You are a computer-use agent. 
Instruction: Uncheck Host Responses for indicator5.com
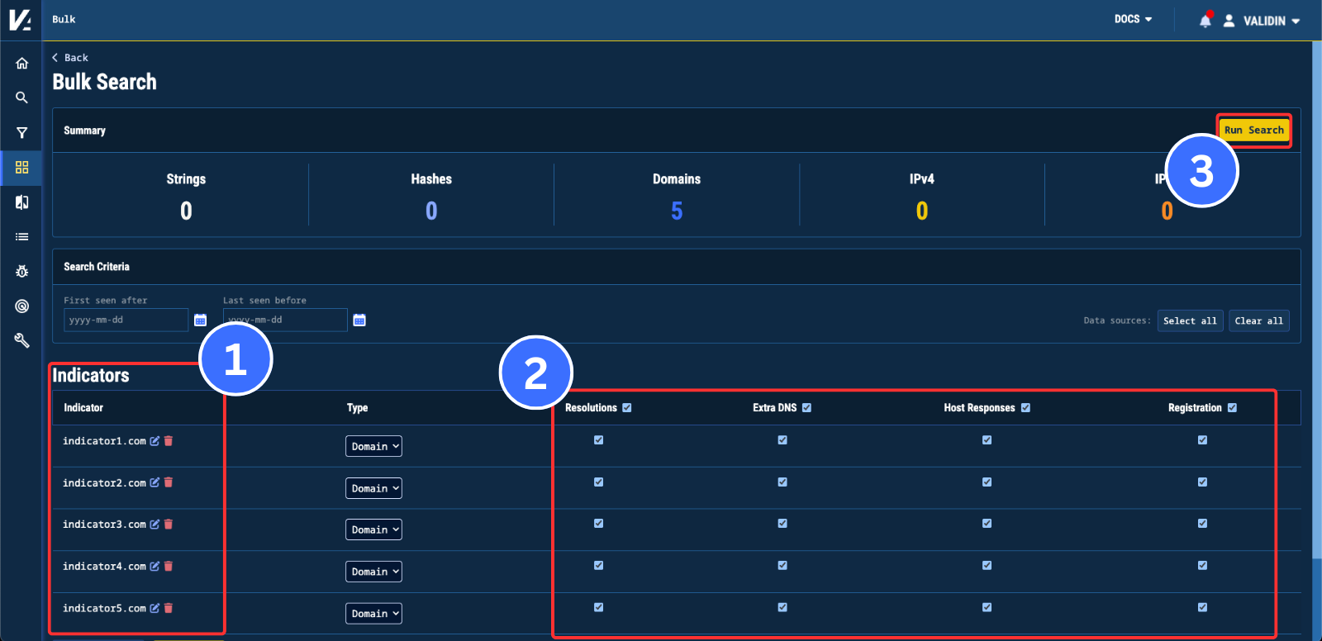[987, 607]
